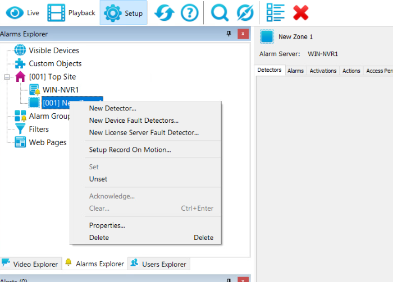The height and width of the screenshot is (282, 393).
Task: Open Playback mode
Action: point(71,13)
